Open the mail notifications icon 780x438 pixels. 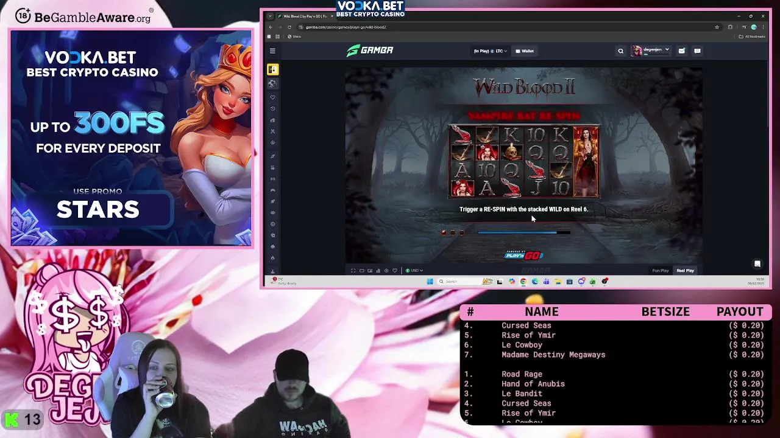[681, 51]
